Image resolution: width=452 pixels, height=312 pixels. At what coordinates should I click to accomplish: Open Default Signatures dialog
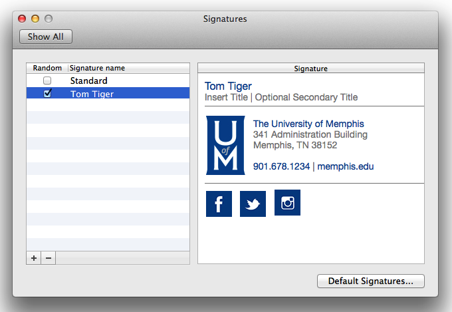(370, 281)
